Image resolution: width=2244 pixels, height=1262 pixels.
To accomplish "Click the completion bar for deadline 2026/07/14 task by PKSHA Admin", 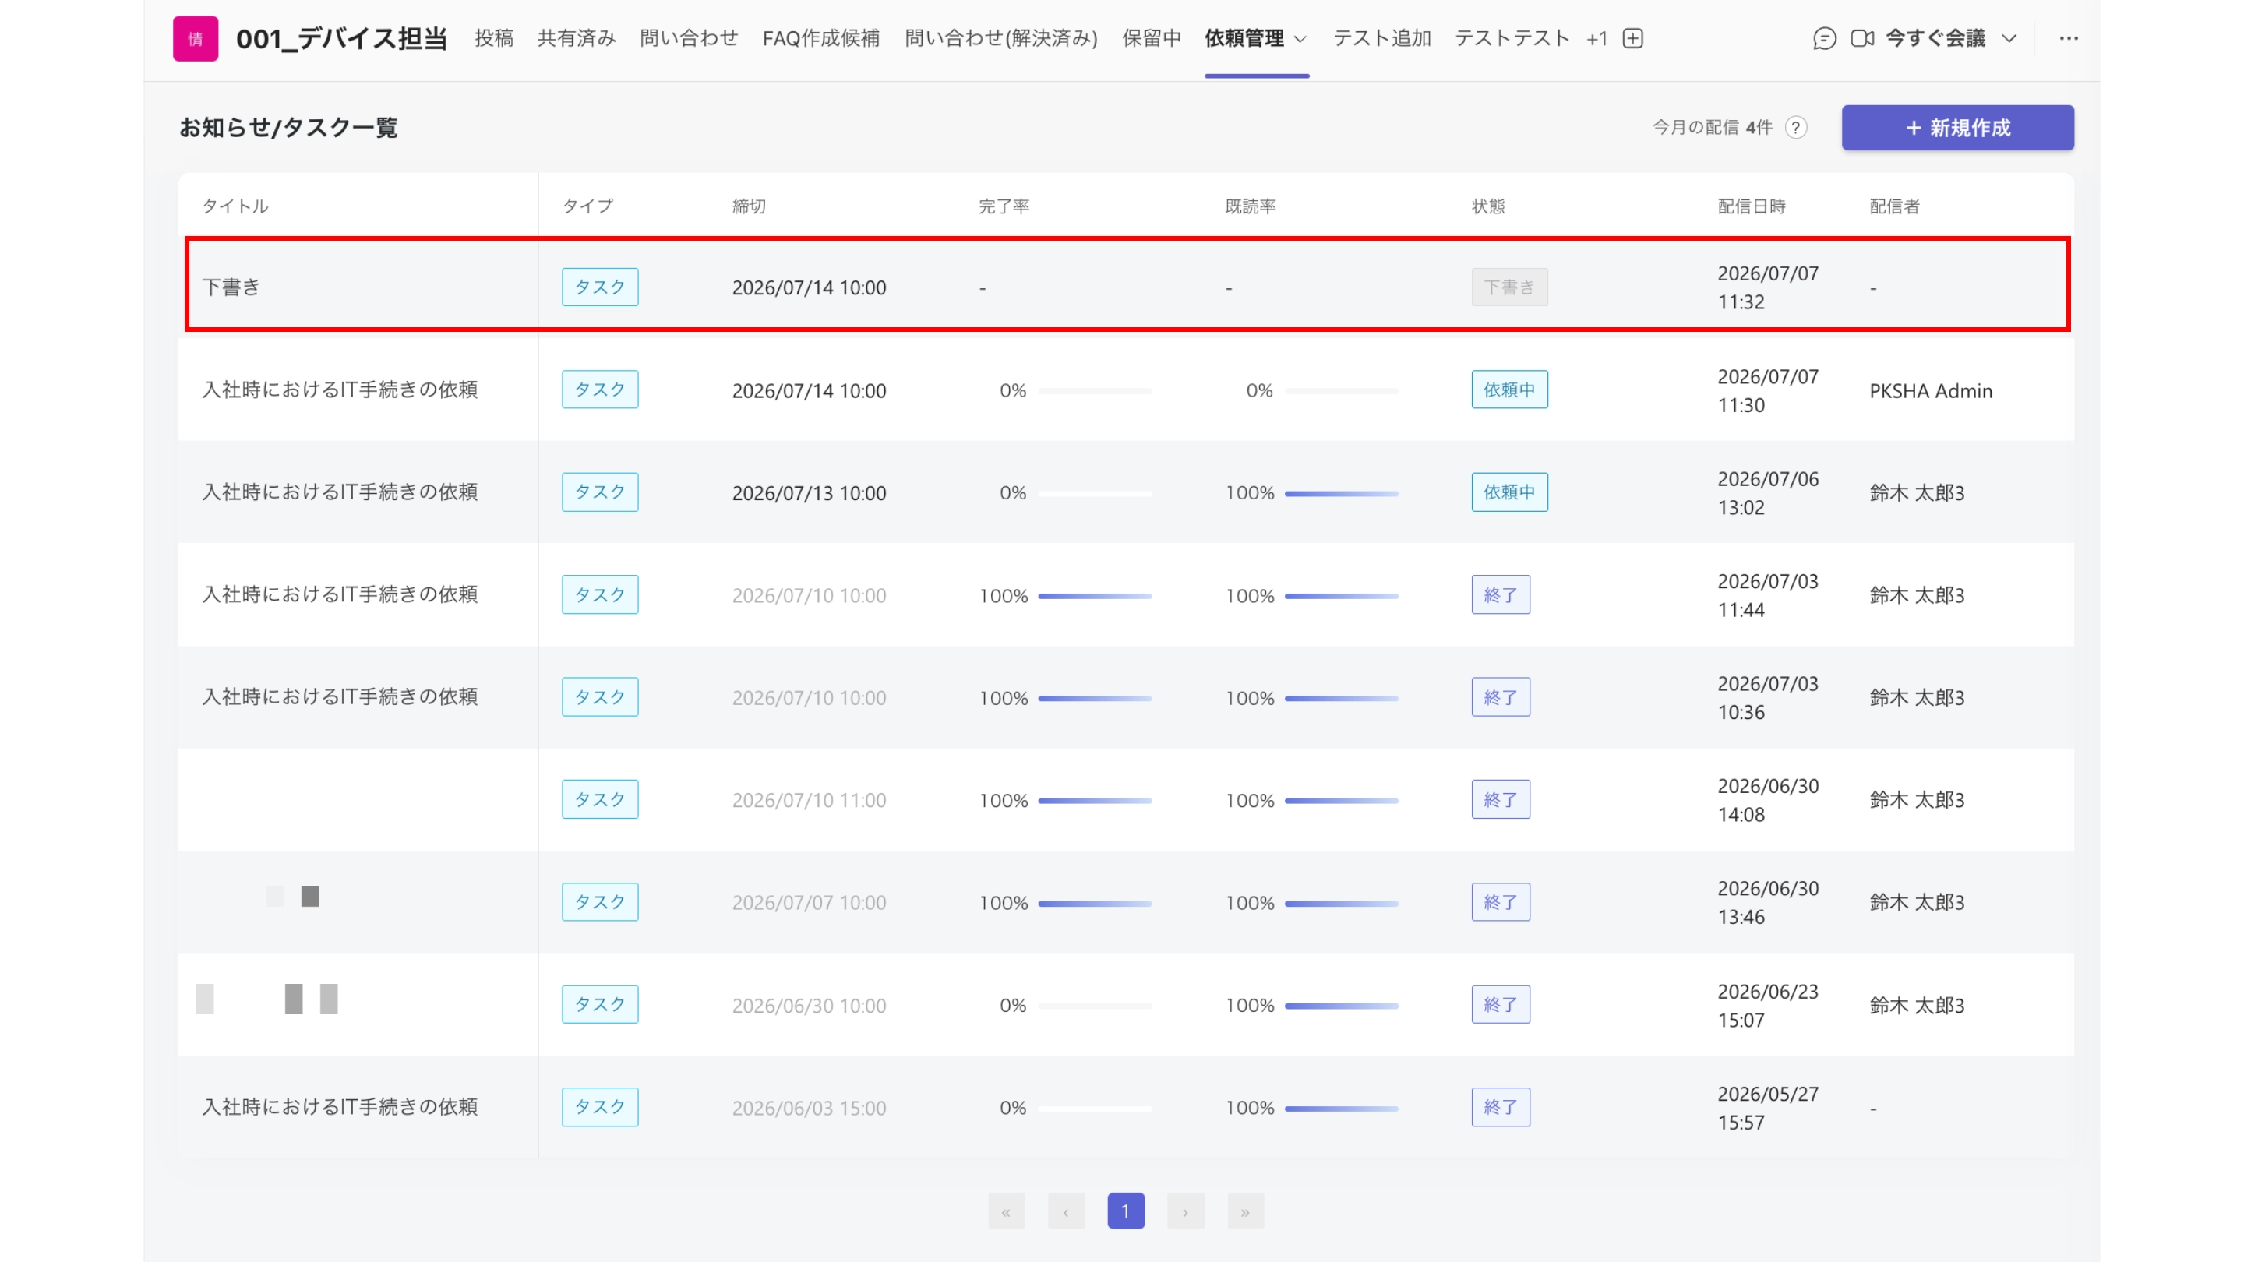I will click(1095, 391).
